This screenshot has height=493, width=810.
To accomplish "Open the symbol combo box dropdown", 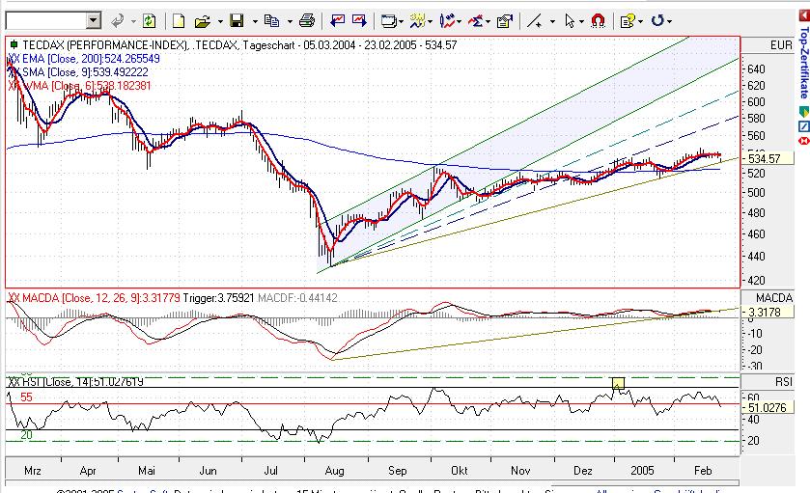I will click(93, 21).
